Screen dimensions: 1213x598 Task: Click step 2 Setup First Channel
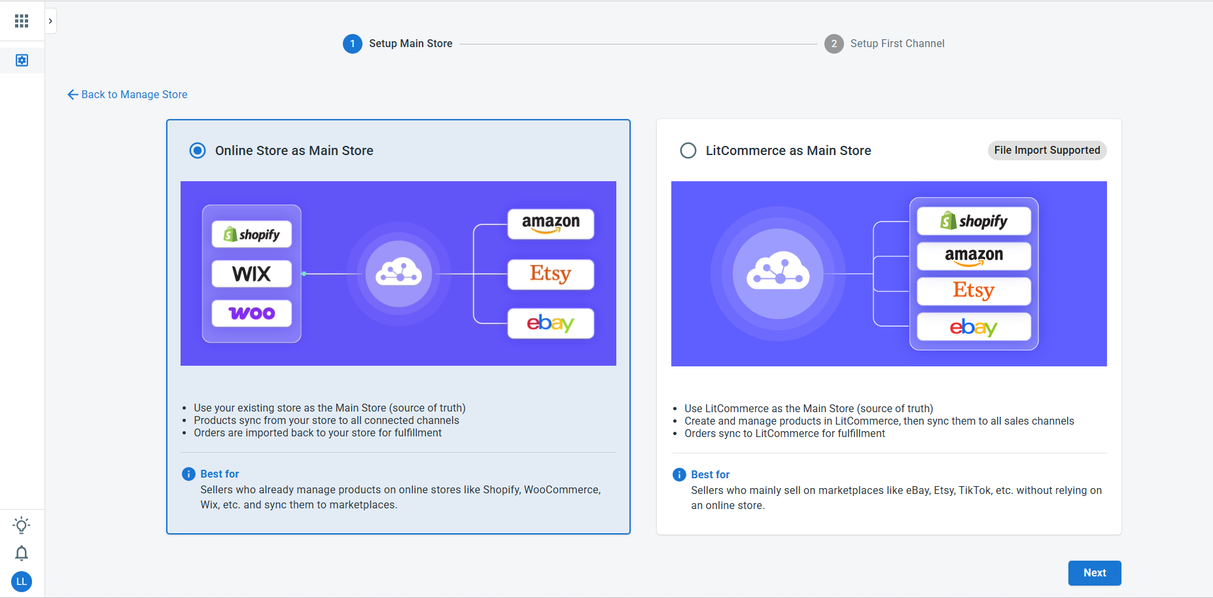[x=885, y=44]
